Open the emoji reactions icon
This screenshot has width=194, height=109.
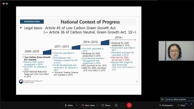(x=116, y=105)
